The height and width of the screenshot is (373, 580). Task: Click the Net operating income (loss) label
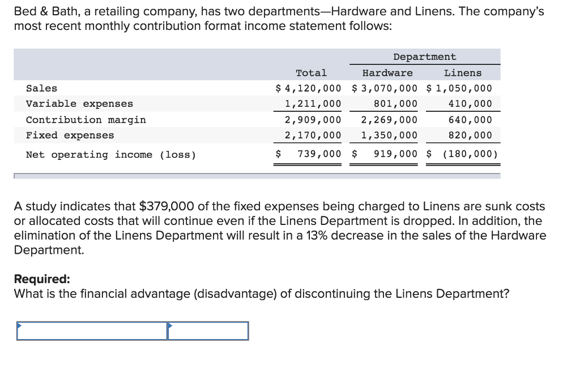coord(111,155)
